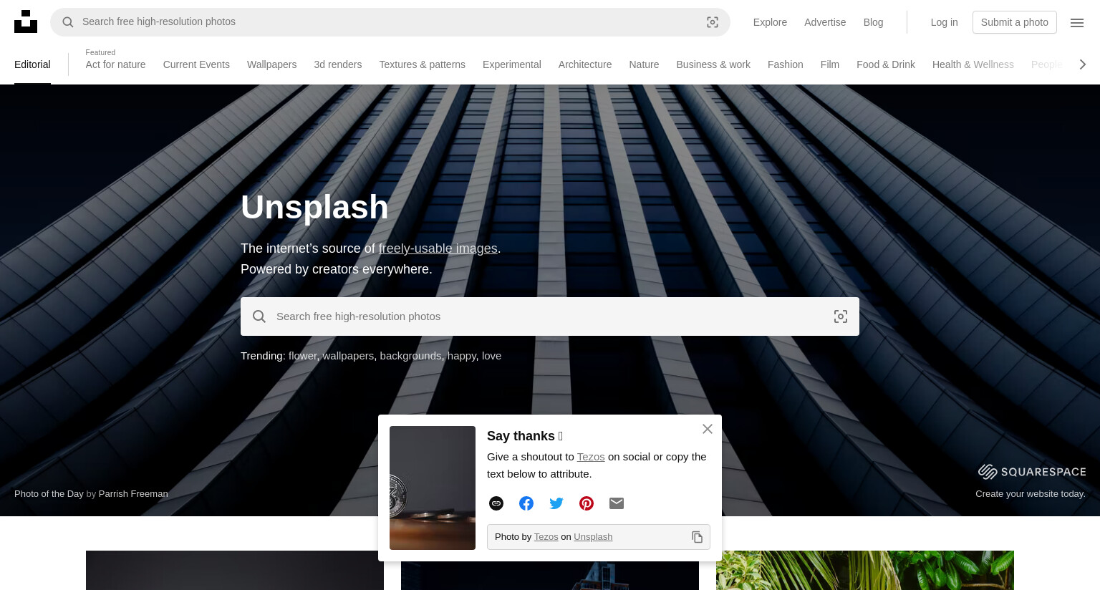Viewport: 1100px width, 590px height.
Task: Open Photo of the Day link
Action: point(49,493)
